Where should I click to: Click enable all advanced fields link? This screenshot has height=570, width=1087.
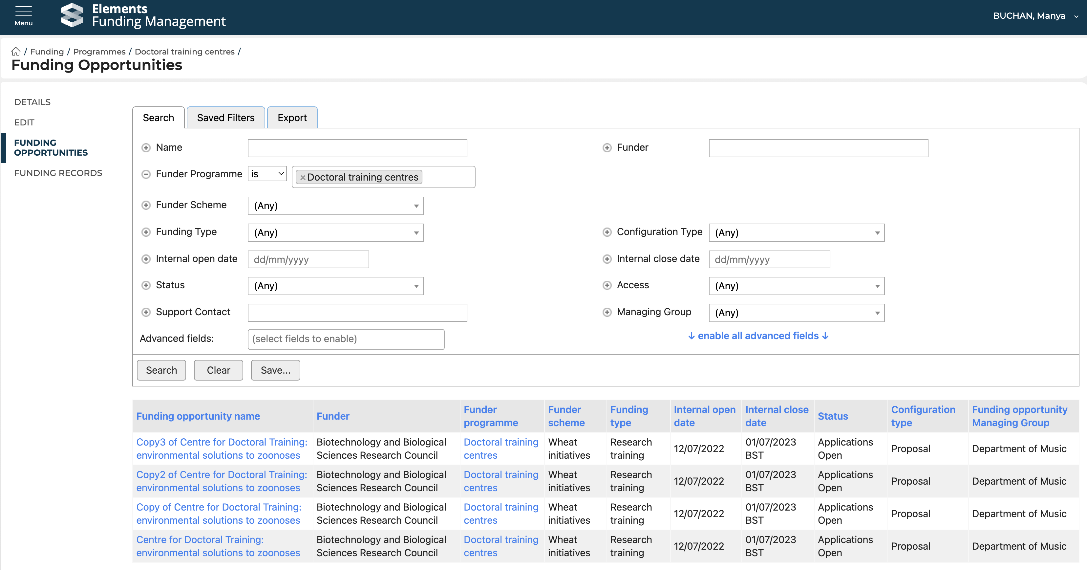(758, 336)
